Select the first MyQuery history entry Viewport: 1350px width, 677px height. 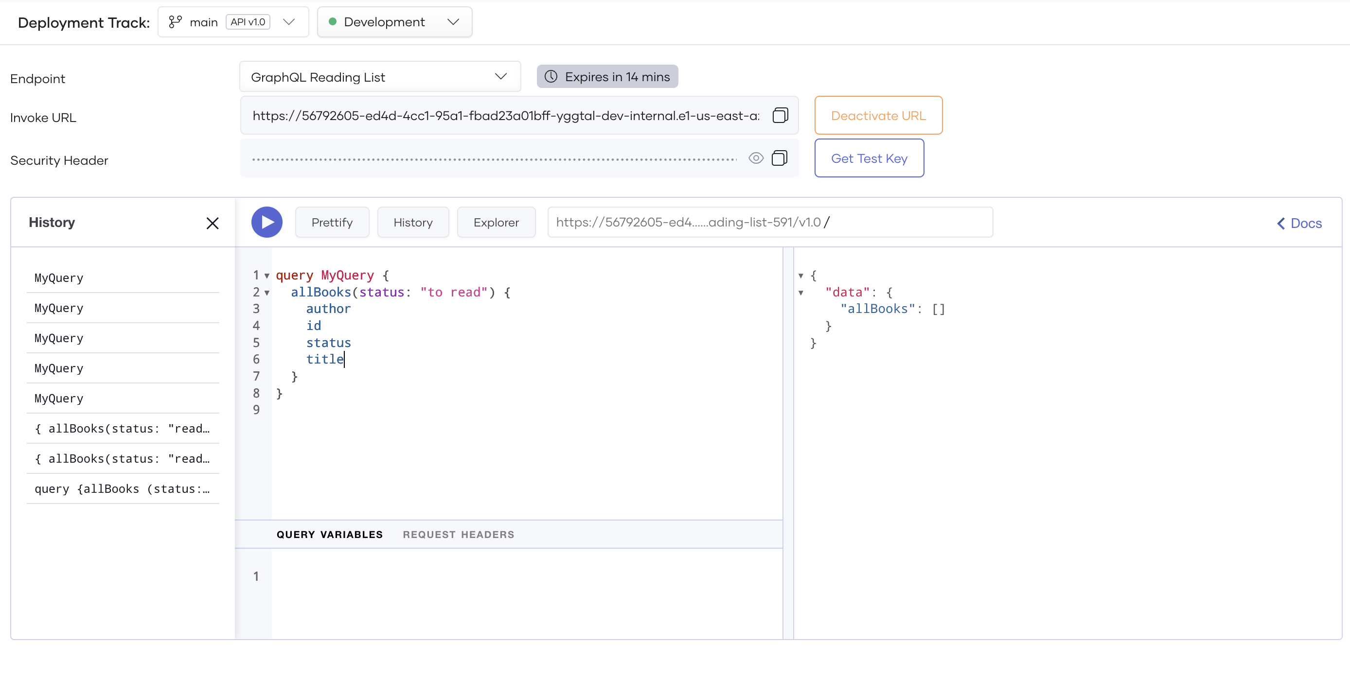point(123,278)
